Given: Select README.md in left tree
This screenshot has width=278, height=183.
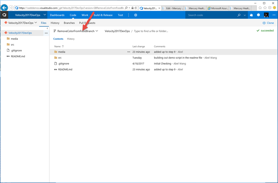Looking at the screenshot, I should [18, 56].
